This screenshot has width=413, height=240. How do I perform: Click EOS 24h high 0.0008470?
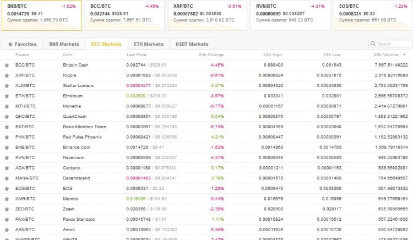pyautogui.click(x=272, y=188)
